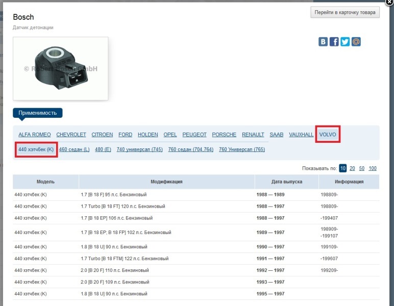
Task: Click row '1.7 [B 18 EP; B 18 FP] 102 л.с.'
Action: [x=196, y=233]
